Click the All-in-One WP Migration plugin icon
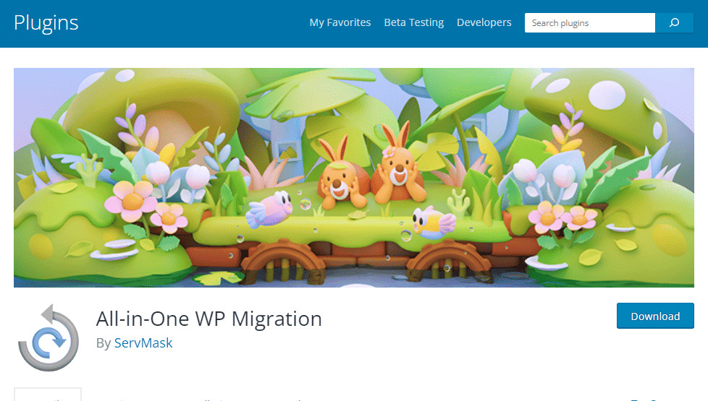708x401 pixels. (x=48, y=337)
